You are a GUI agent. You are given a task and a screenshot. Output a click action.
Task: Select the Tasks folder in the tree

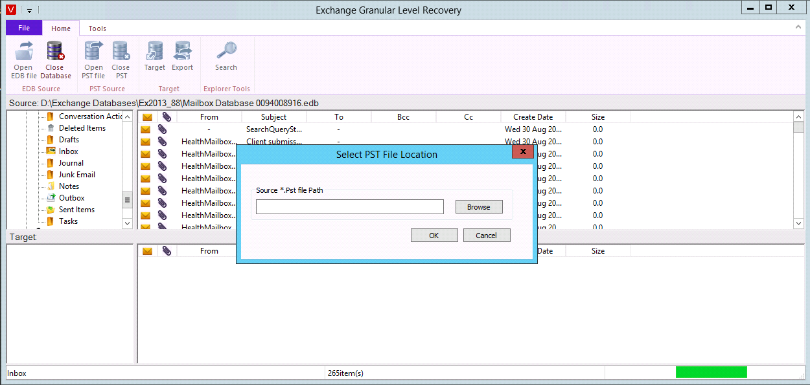point(68,221)
